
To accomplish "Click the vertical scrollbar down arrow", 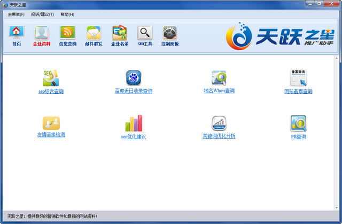I will (x=337, y=207).
